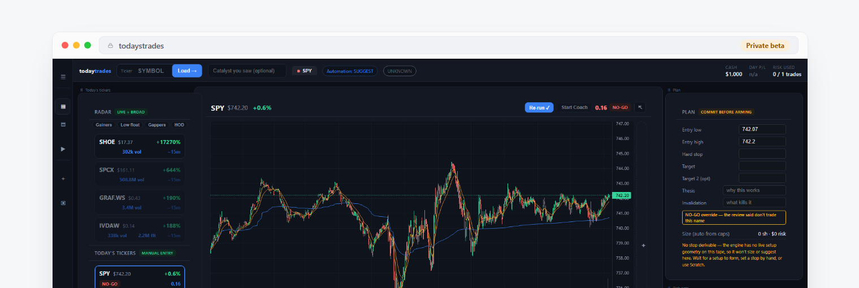Focus the Target 2 (opt) field
The image size is (859, 288).
[762, 178]
